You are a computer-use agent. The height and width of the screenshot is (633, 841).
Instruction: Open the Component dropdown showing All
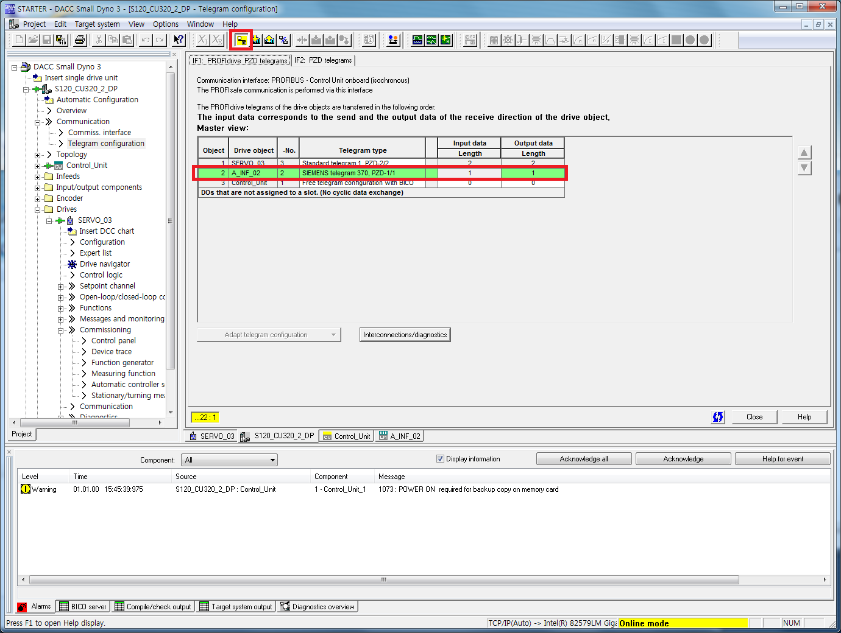(x=230, y=460)
